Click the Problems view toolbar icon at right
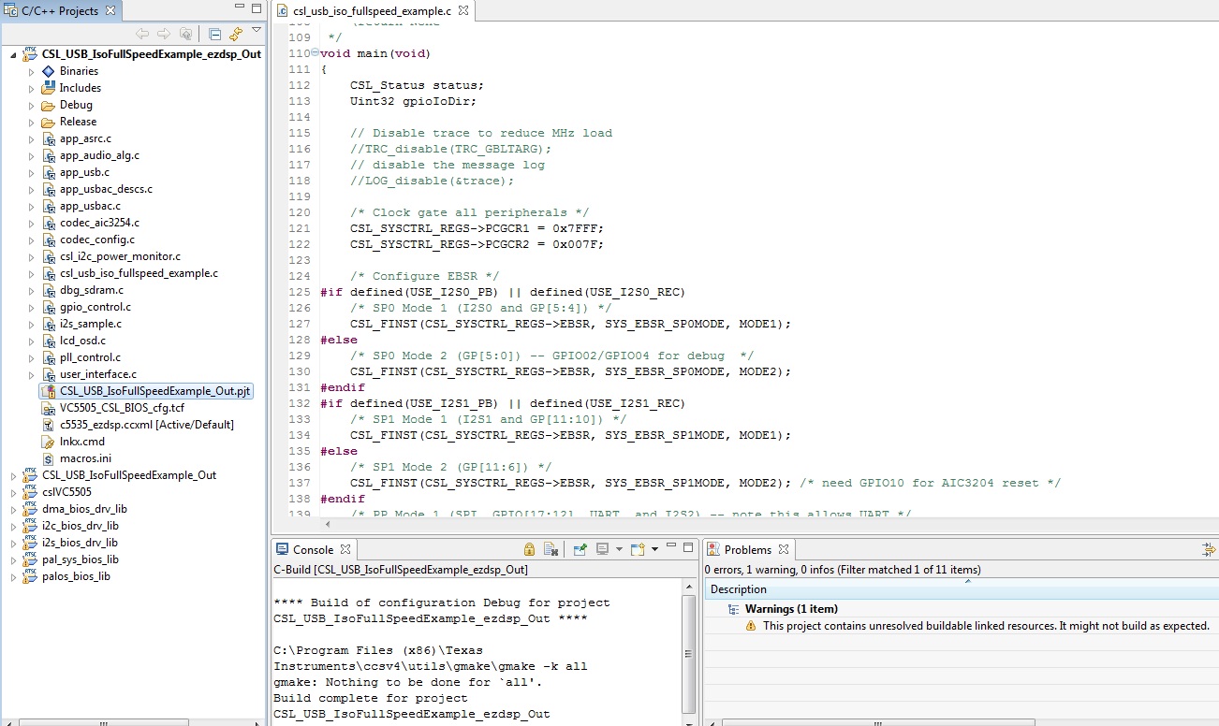The width and height of the screenshot is (1219, 726). click(1210, 550)
